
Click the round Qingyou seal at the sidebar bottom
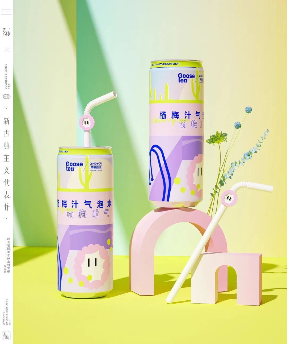[x=6, y=335]
